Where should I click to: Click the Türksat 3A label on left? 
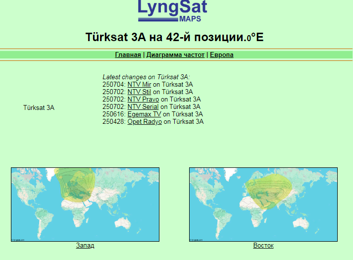coord(39,107)
